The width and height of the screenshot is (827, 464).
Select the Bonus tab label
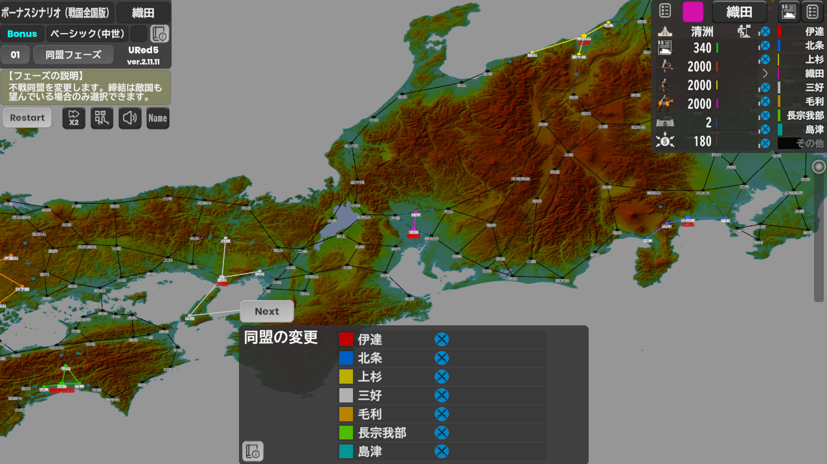pos(23,34)
